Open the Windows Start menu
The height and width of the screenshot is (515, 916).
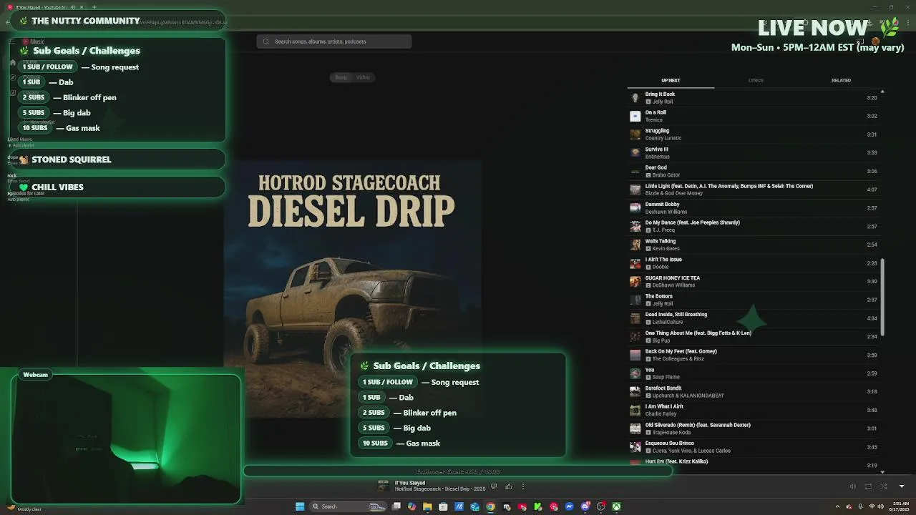[300, 506]
